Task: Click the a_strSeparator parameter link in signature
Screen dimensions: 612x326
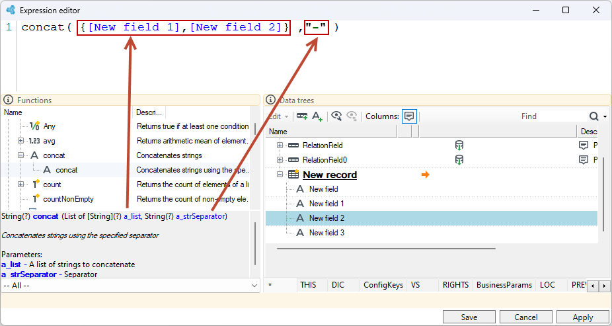Action: pos(200,216)
